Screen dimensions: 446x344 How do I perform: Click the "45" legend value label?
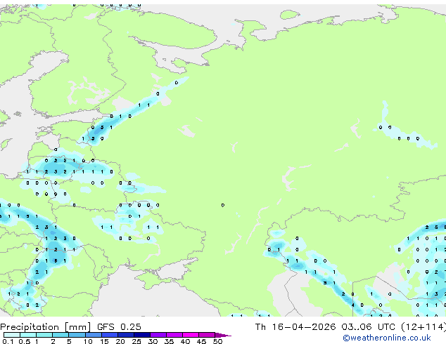click(201, 341)
